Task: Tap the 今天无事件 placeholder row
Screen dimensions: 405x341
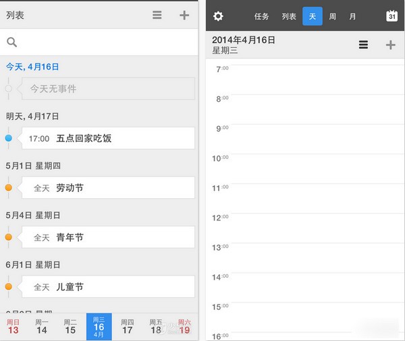Action: click(x=108, y=89)
